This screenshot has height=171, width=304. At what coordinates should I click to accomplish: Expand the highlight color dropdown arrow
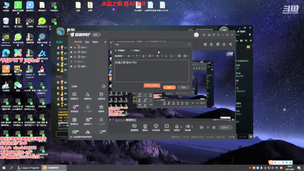coord(146,56)
